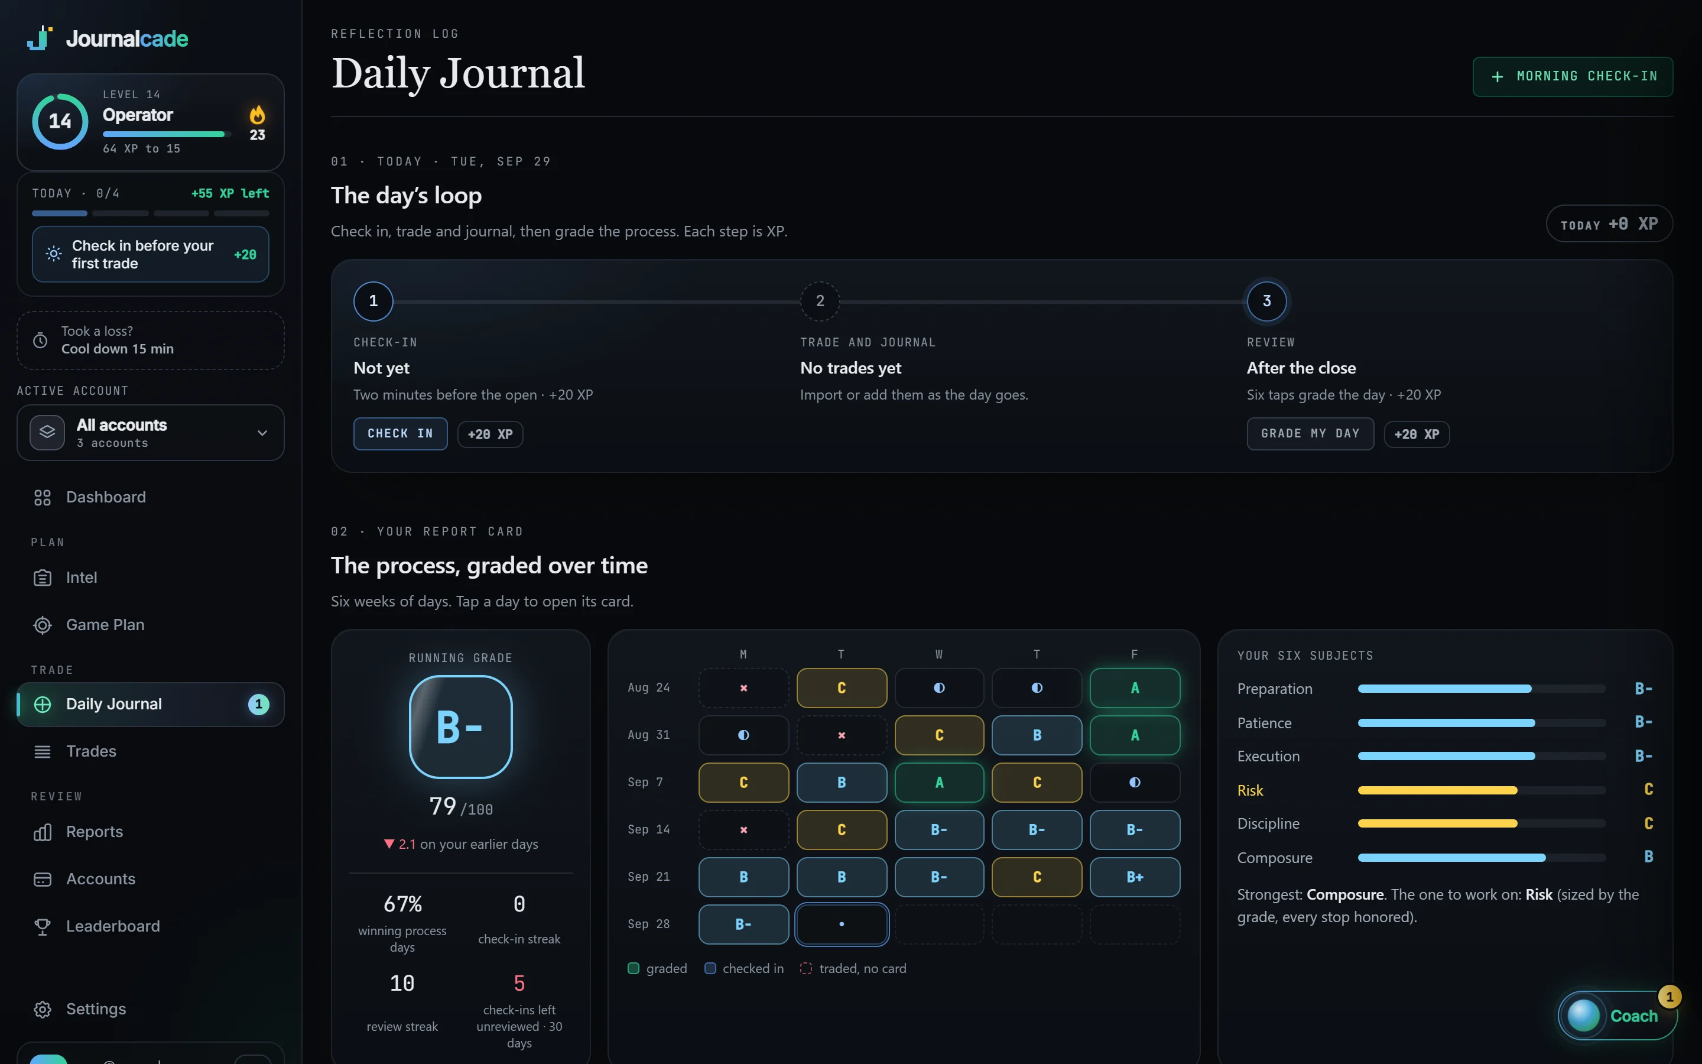Click the GRADE MY DAY button
This screenshot has height=1064, width=1702.
click(1310, 433)
